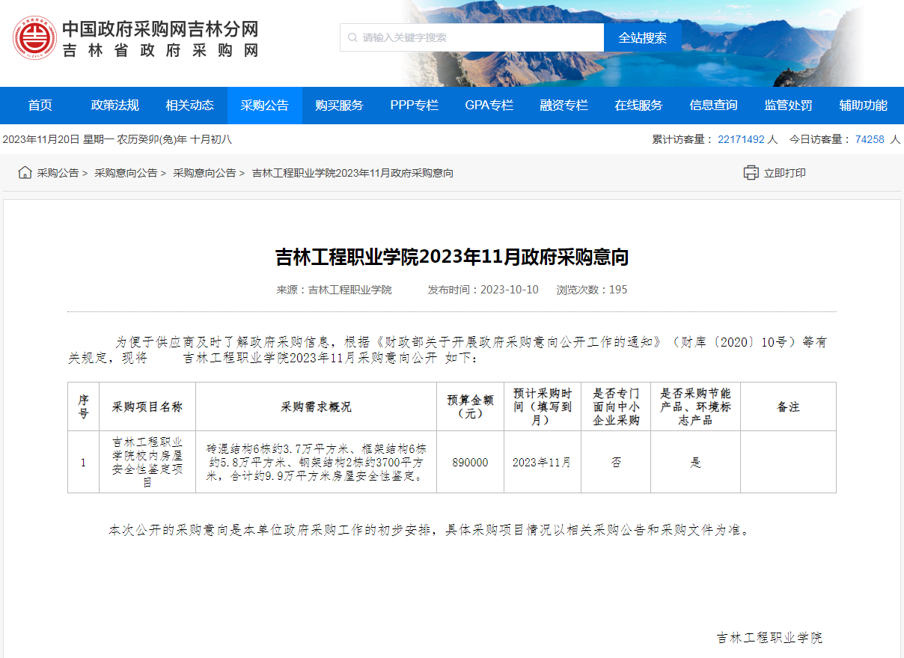
Task: Click the red government procurement logo
Action: (x=34, y=38)
